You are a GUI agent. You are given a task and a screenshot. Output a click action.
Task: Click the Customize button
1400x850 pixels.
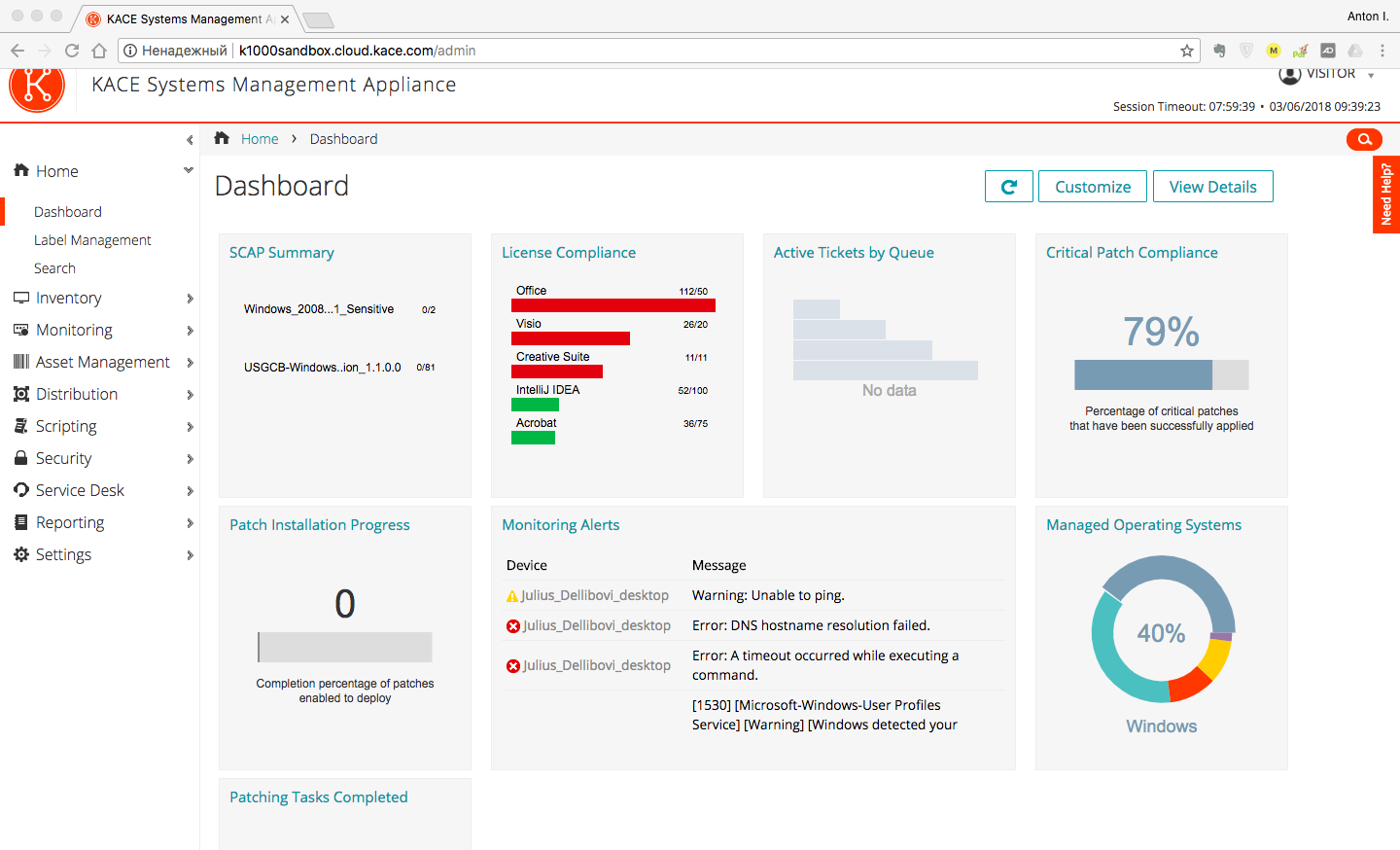(x=1093, y=187)
